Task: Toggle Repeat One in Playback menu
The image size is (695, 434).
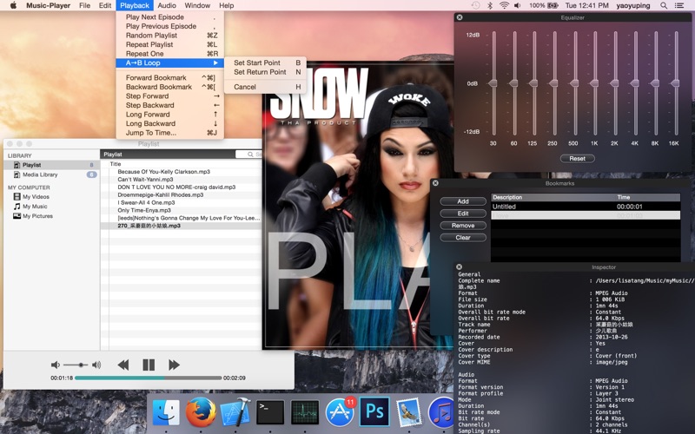Action: (x=169, y=54)
